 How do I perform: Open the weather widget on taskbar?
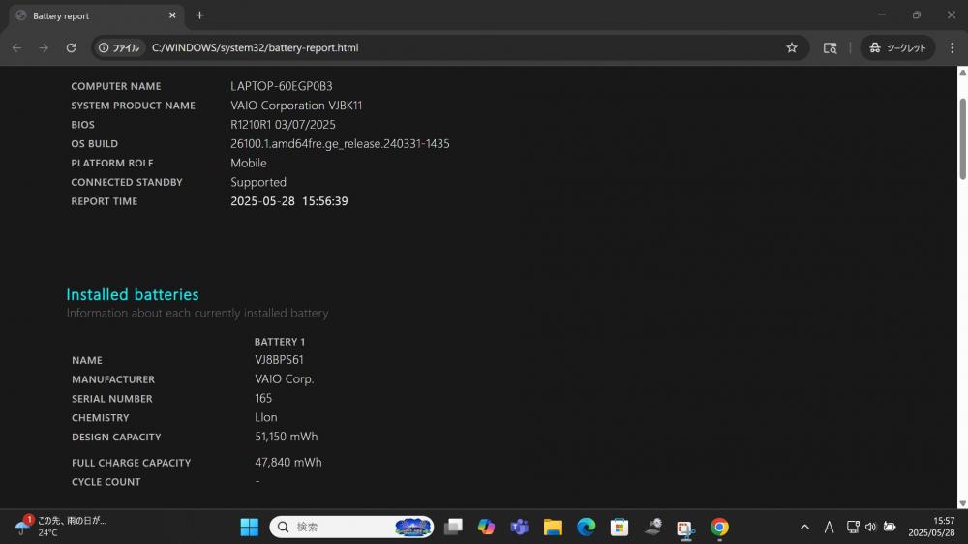60,527
